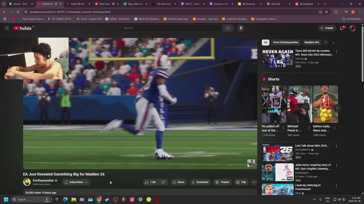364x204 pixels.
Task: Select the Madden NFL chip
Action: (312, 42)
